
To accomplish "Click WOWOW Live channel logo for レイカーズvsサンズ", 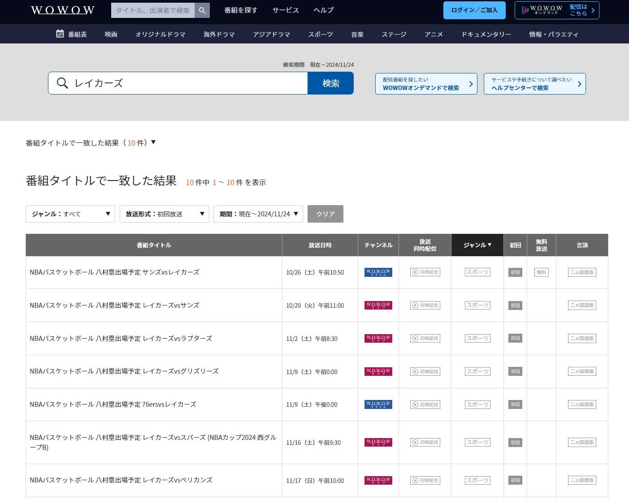I will click(x=378, y=305).
